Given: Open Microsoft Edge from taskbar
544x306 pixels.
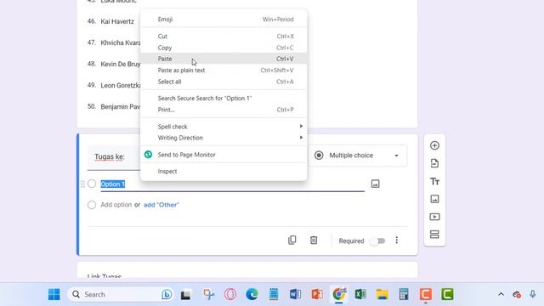Looking at the screenshot, I should tap(252, 294).
